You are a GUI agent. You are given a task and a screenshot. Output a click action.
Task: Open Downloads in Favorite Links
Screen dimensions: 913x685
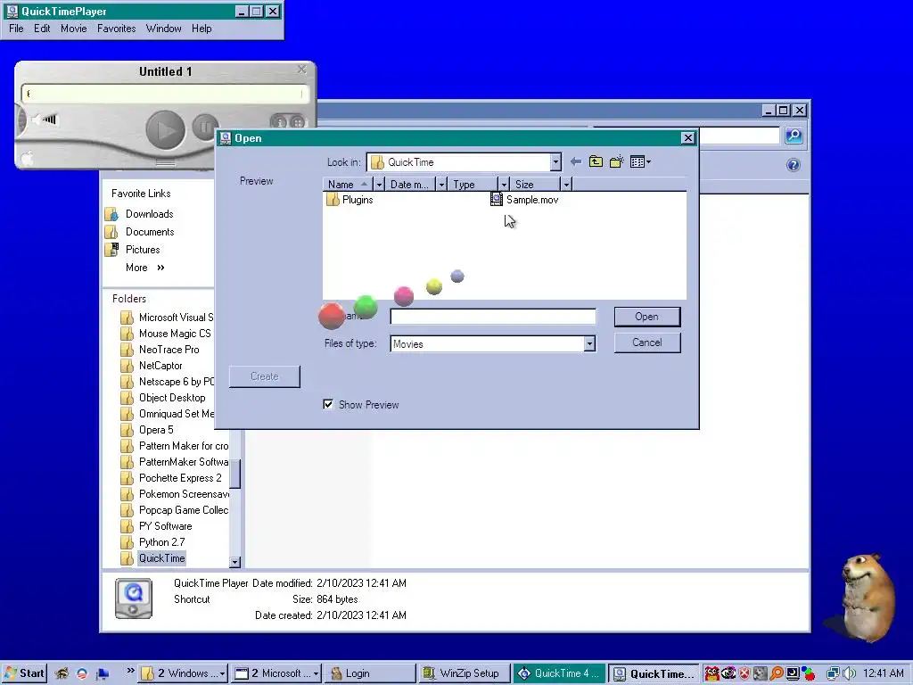pyautogui.click(x=140, y=214)
